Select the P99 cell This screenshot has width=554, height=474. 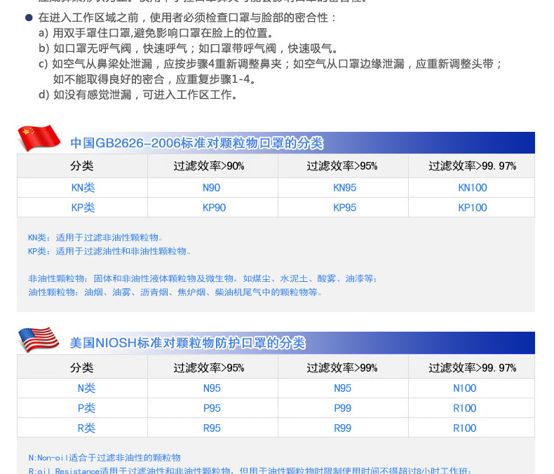pos(342,408)
